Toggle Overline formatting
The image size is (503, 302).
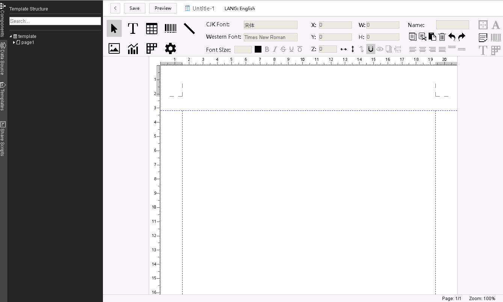pyautogui.click(x=300, y=49)
